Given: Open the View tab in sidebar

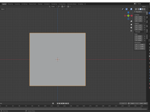Looking at the screenshot, I should coord(147,21).
